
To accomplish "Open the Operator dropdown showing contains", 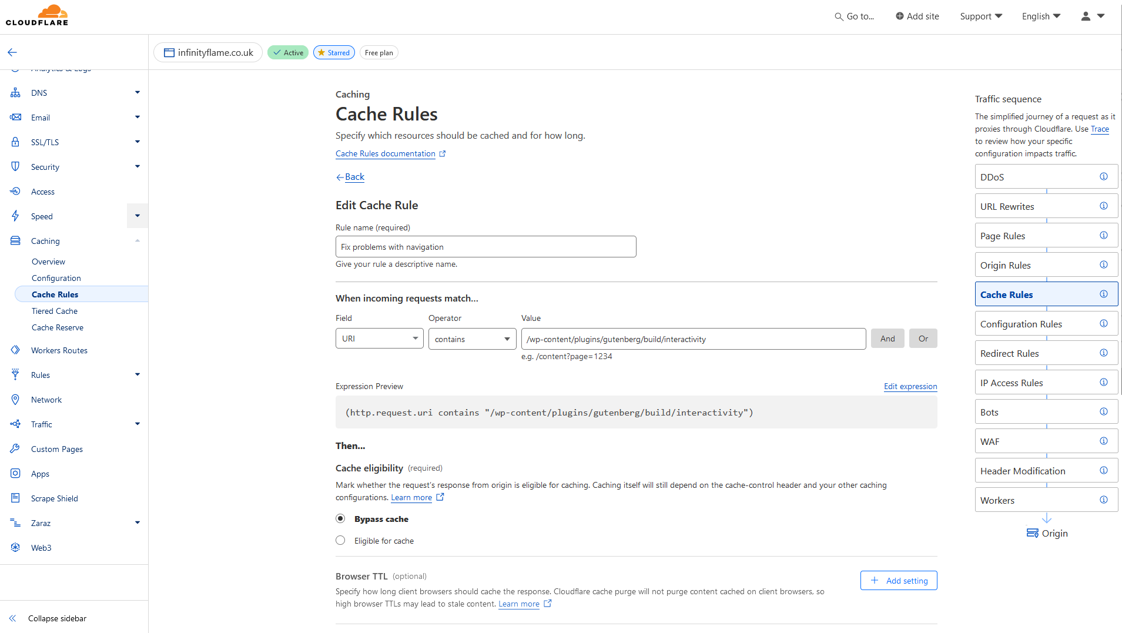I will click(472, 339).
